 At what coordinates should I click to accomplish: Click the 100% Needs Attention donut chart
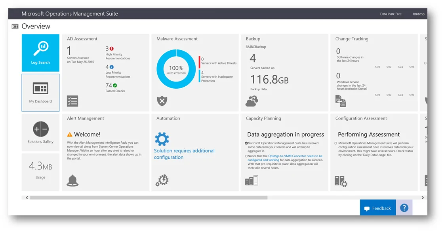click(176, 69)
